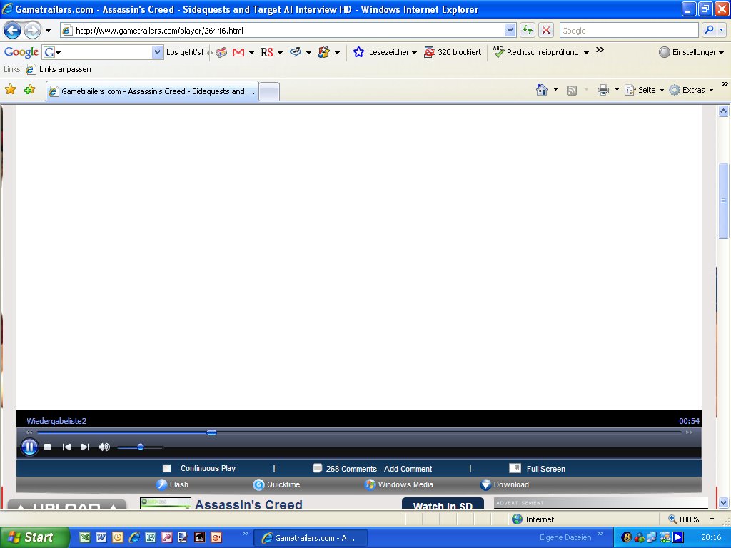The width and height of the screenshot is (731, 548).
Task: Change zoom level 100% in status bar
Action: (x=691, y=519)
